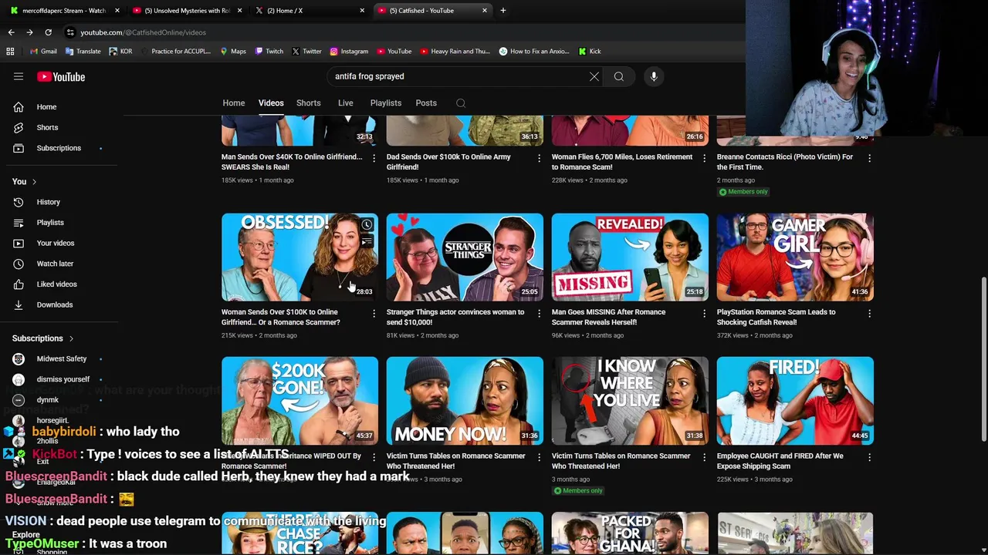Open the Instagram bookmark

(349, 51)
